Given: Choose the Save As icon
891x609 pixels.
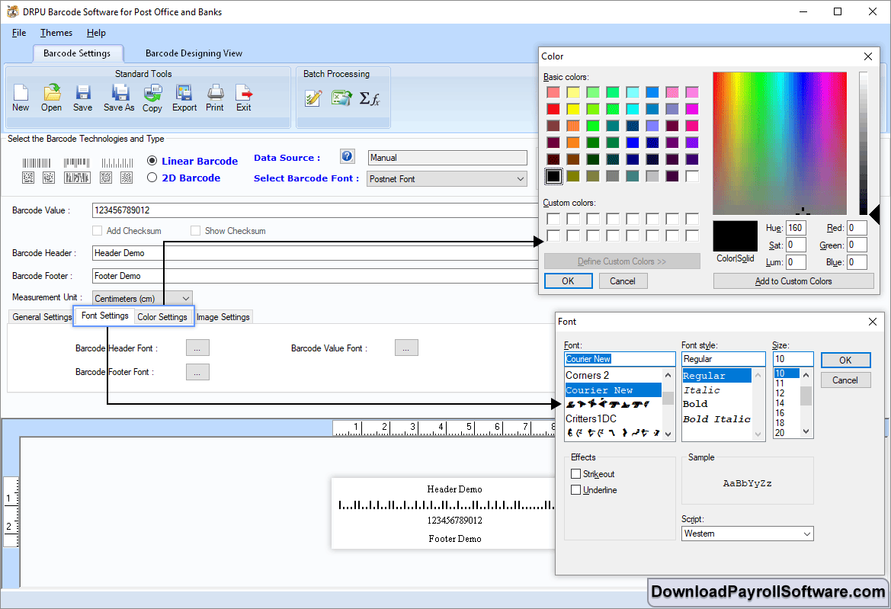Looking at the screenshot, I should (119, 98).
